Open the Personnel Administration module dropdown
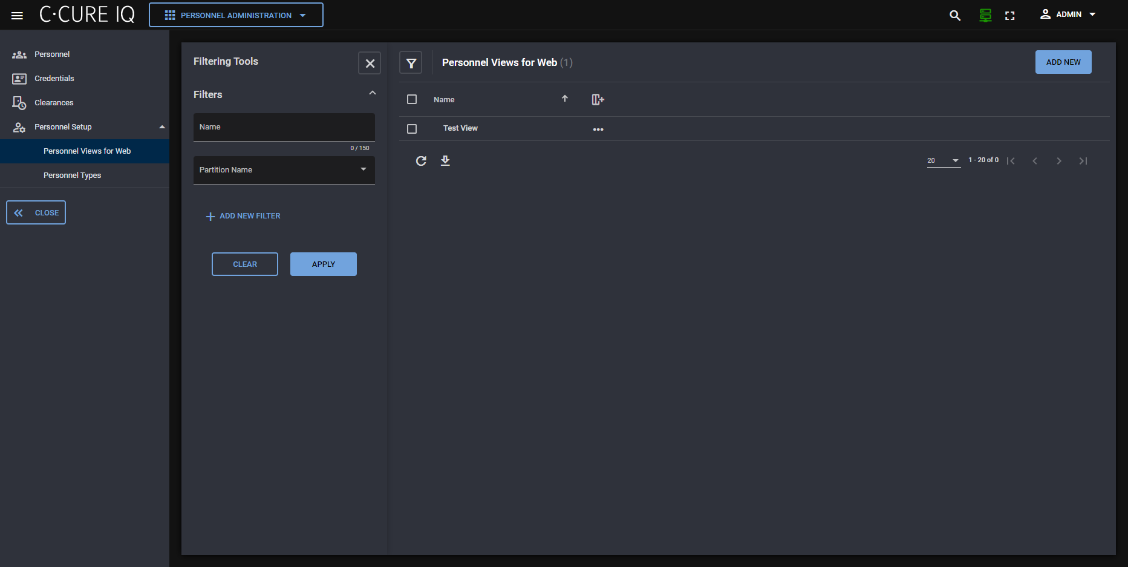This screenshot has height=567, width=1128. [x=236, y=15]
